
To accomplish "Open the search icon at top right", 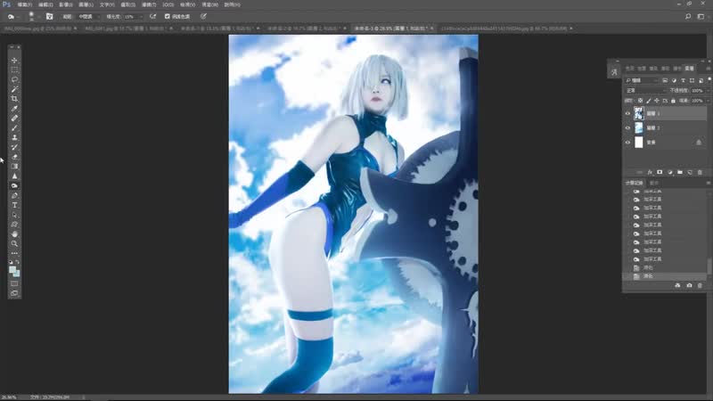I will click(x=688, y=16).
